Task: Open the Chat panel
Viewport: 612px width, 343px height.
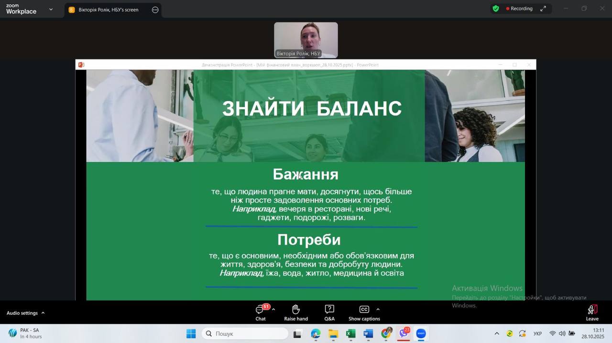Action: [261, 312]
